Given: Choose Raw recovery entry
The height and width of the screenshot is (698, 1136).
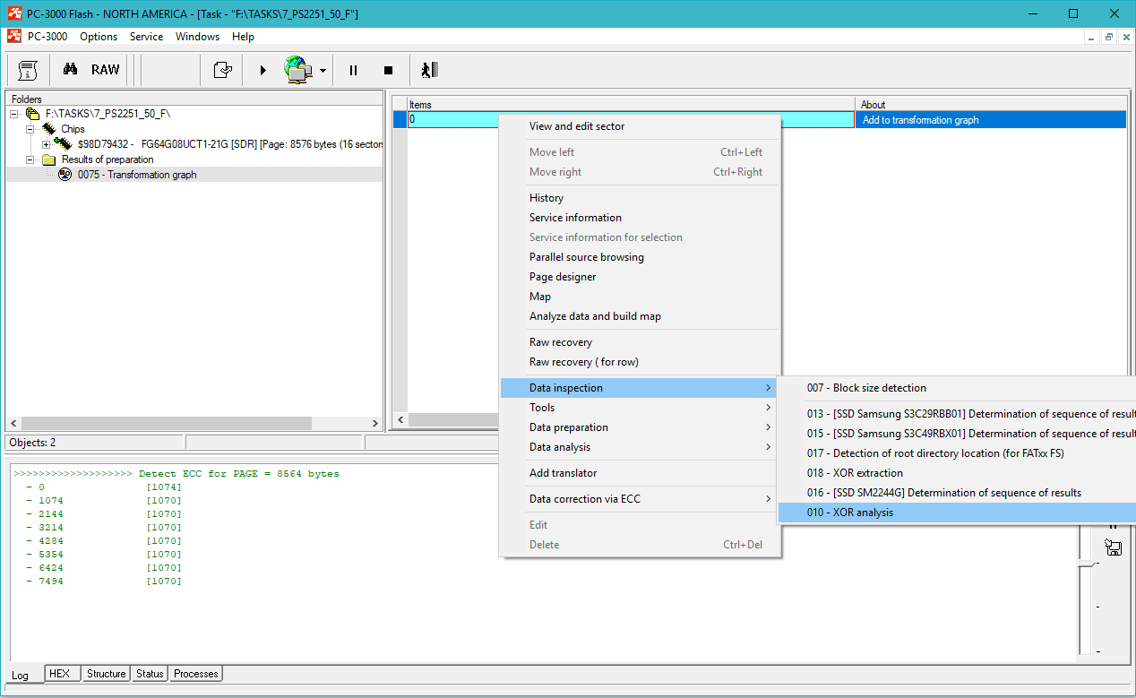Looking at the screenshot, I should tap(640, 342).
